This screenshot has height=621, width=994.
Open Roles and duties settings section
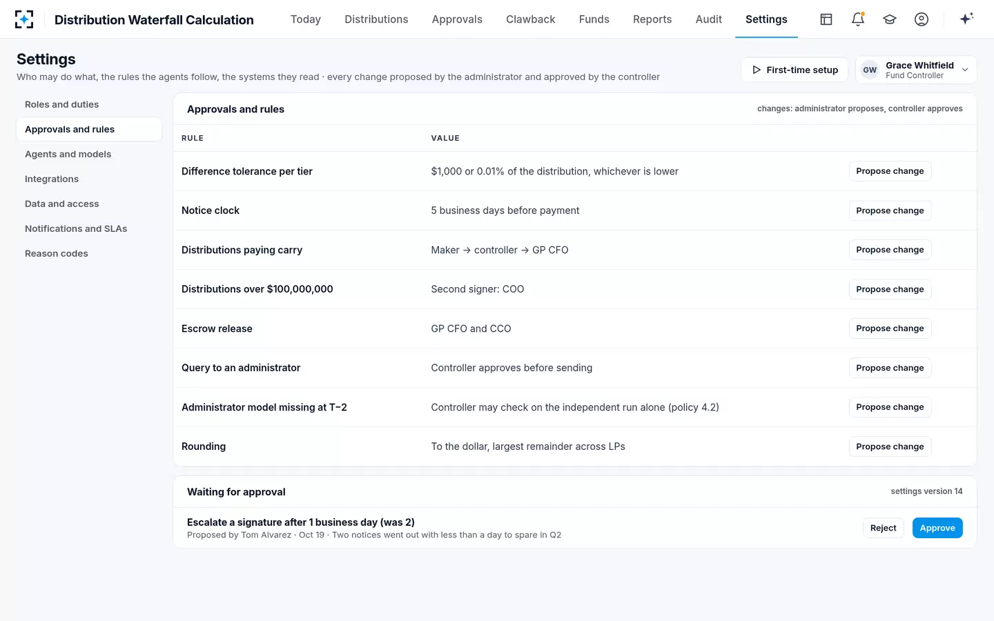(x=89, y=104)
